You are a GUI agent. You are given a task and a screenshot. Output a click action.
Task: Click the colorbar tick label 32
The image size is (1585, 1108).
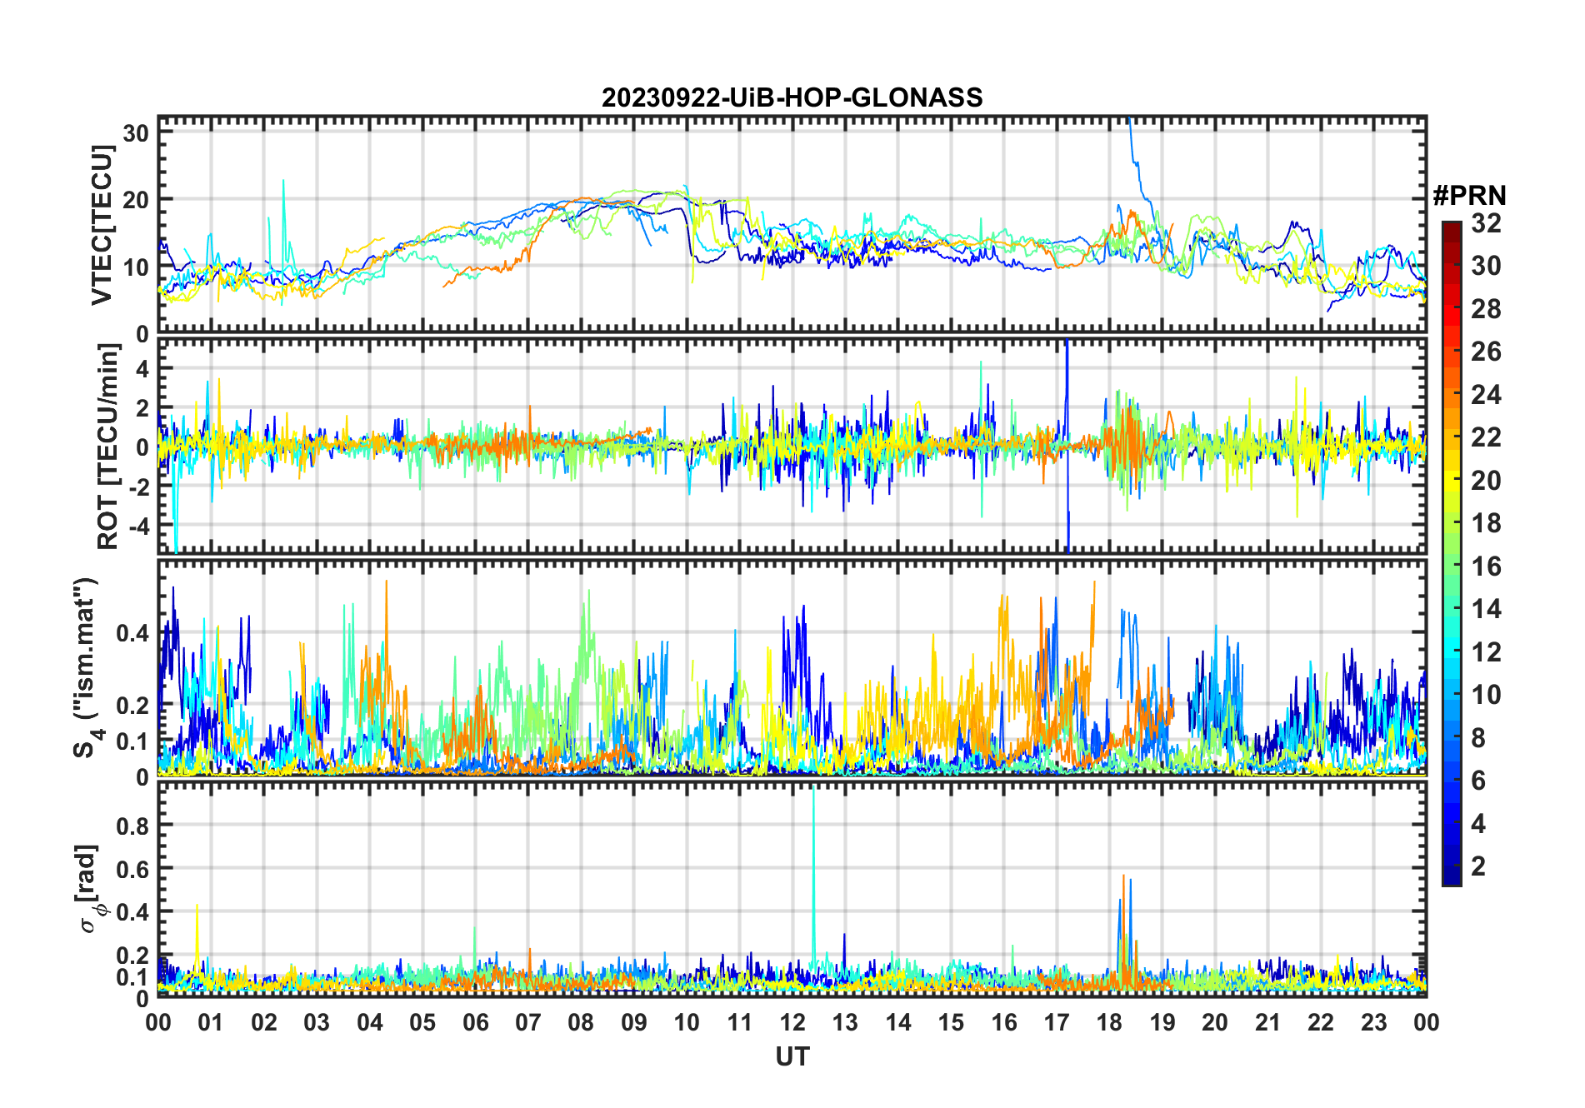[1486, 222]
